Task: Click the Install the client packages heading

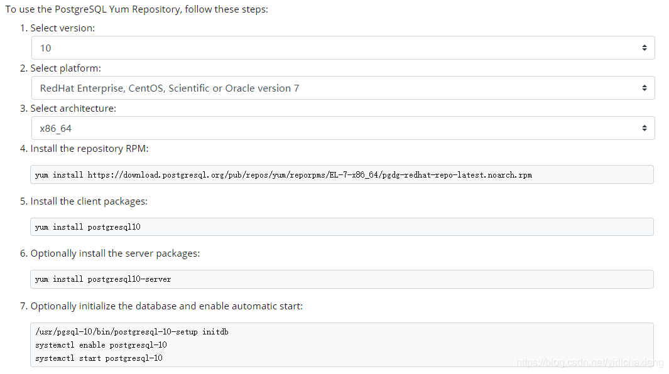Action: pyautogui.click(x=89, y=201)
